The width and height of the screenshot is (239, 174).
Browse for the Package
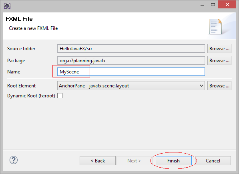point(219,61)
